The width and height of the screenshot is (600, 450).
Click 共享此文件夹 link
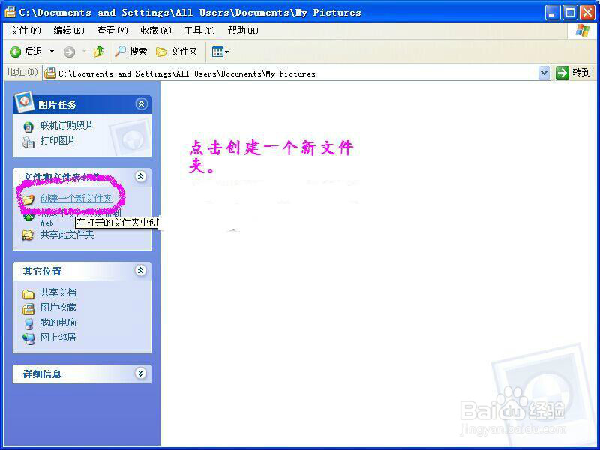point(67,234)
